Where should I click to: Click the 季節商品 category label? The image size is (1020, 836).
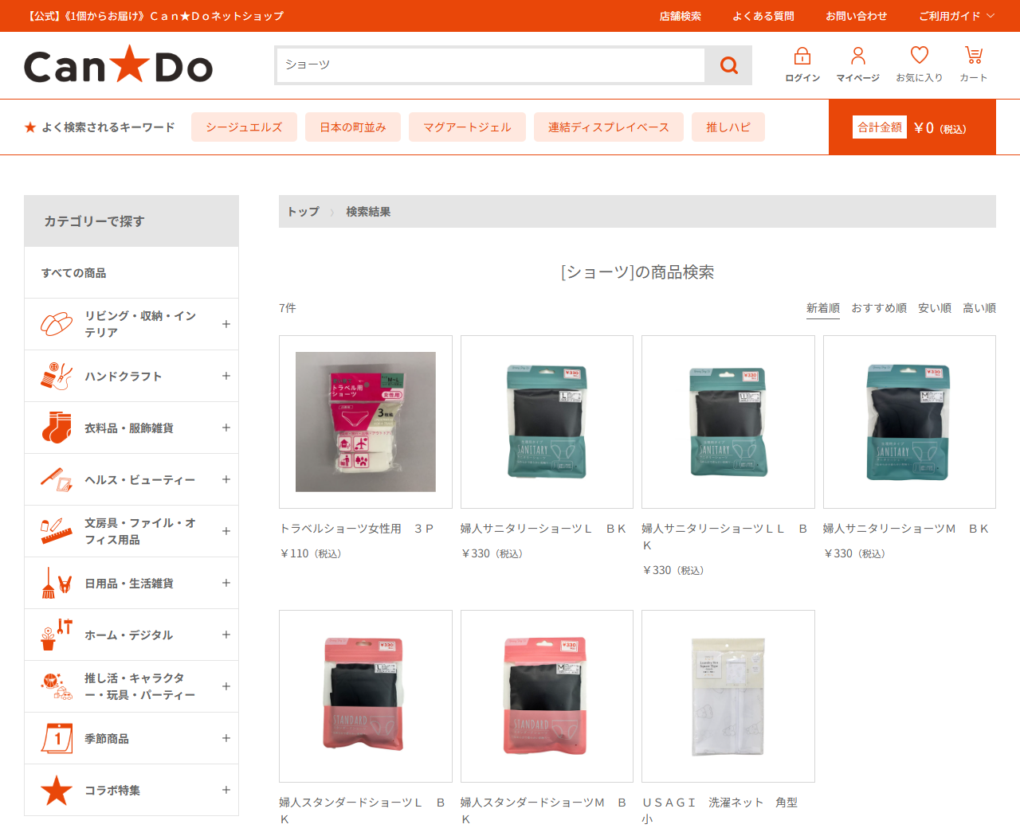coord(107,739)
